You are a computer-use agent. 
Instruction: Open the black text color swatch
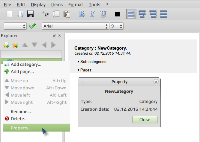click(x=117, y=14)
